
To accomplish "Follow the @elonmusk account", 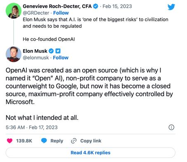I will [61, 57].
